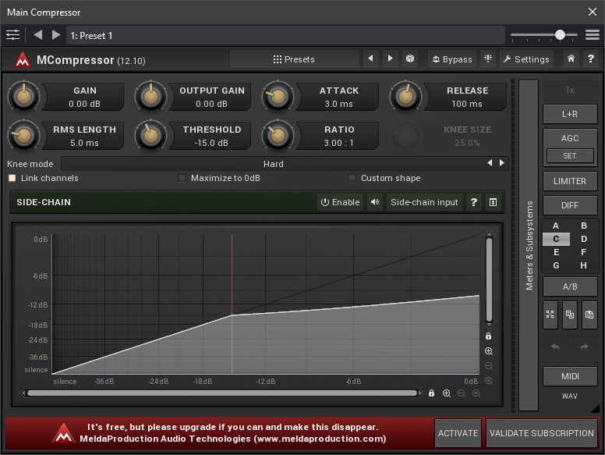
Task: Open the host hamburger menu
Action: point(593,35)
